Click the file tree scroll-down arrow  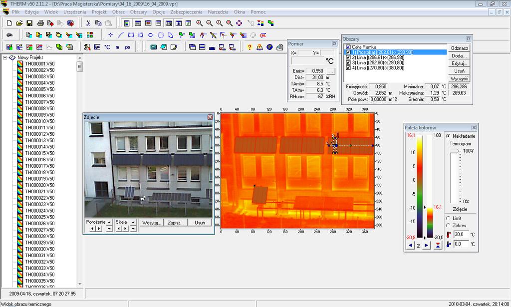point(80,284)
